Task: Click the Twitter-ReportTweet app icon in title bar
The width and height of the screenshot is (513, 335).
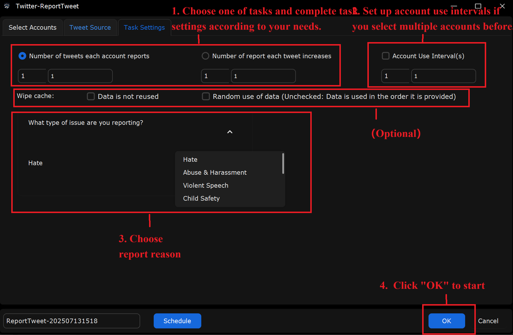Action: click(7, 6)
